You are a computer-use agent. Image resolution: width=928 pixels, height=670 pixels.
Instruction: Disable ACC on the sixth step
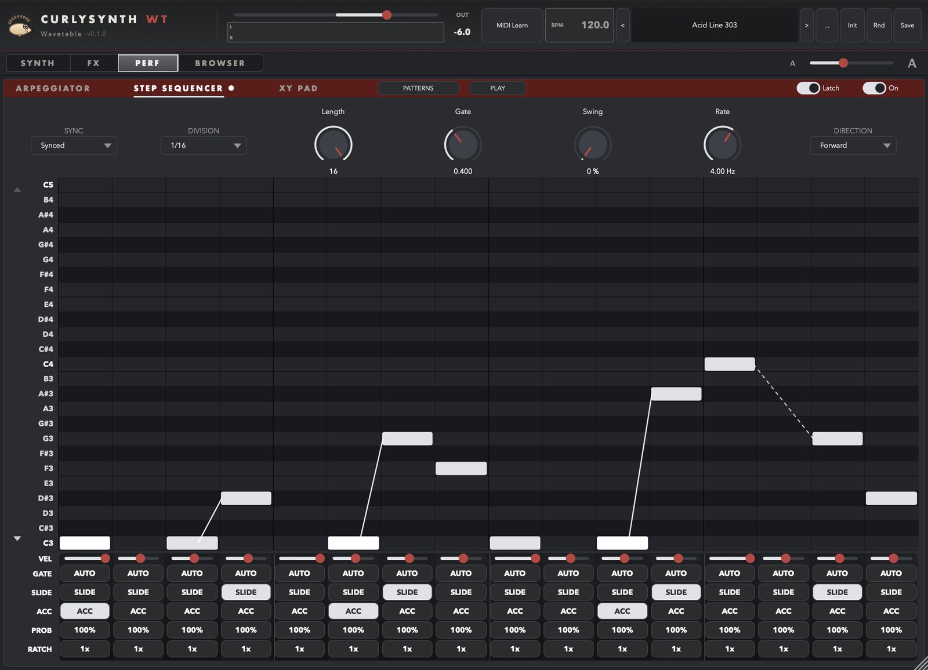(x=353, y=611)
